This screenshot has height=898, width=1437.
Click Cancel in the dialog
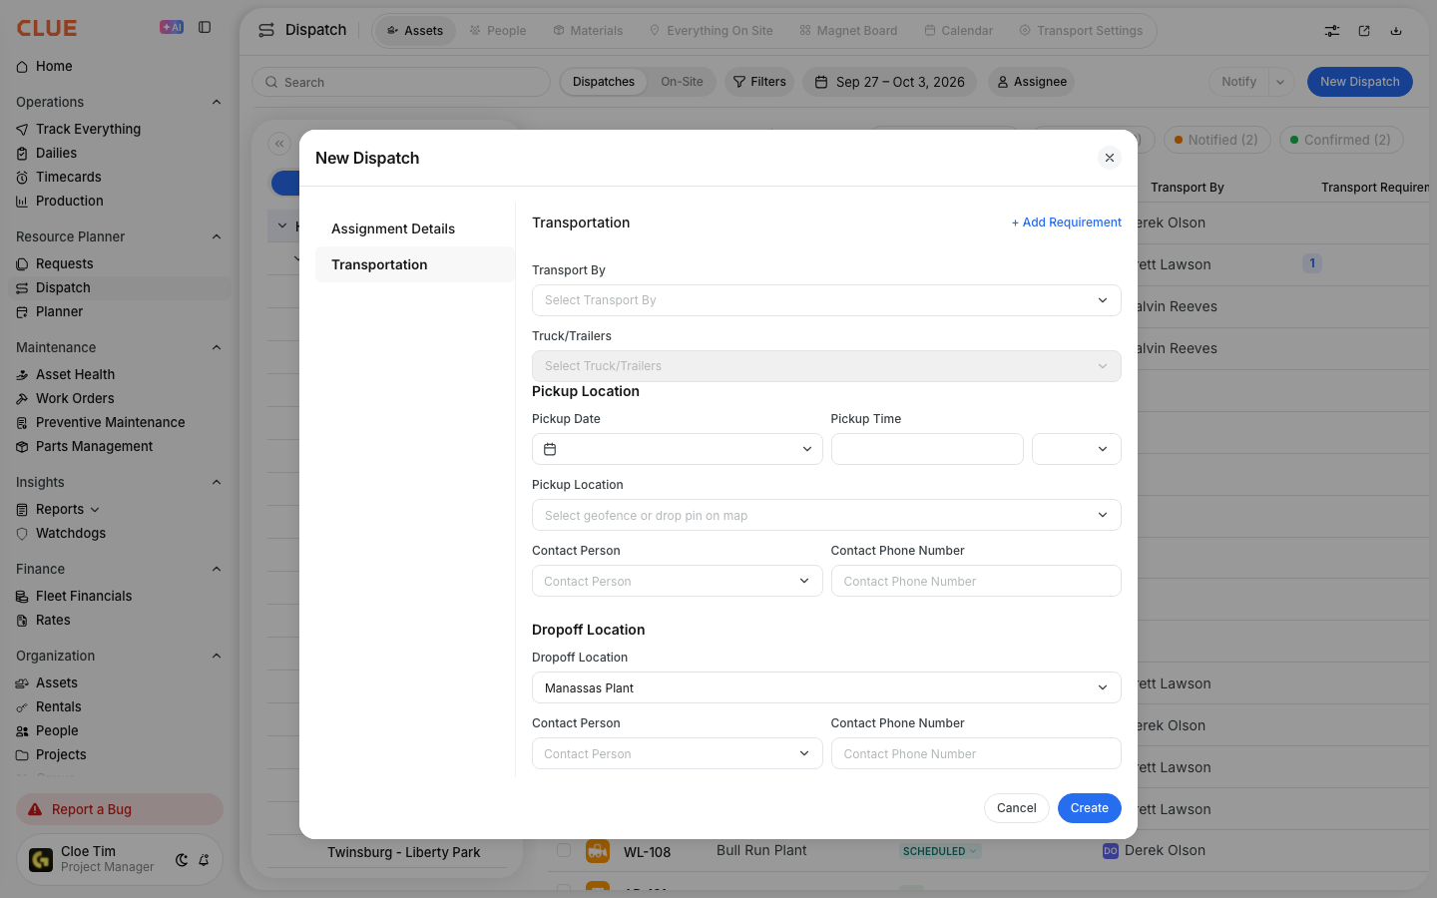point(1017,808)
